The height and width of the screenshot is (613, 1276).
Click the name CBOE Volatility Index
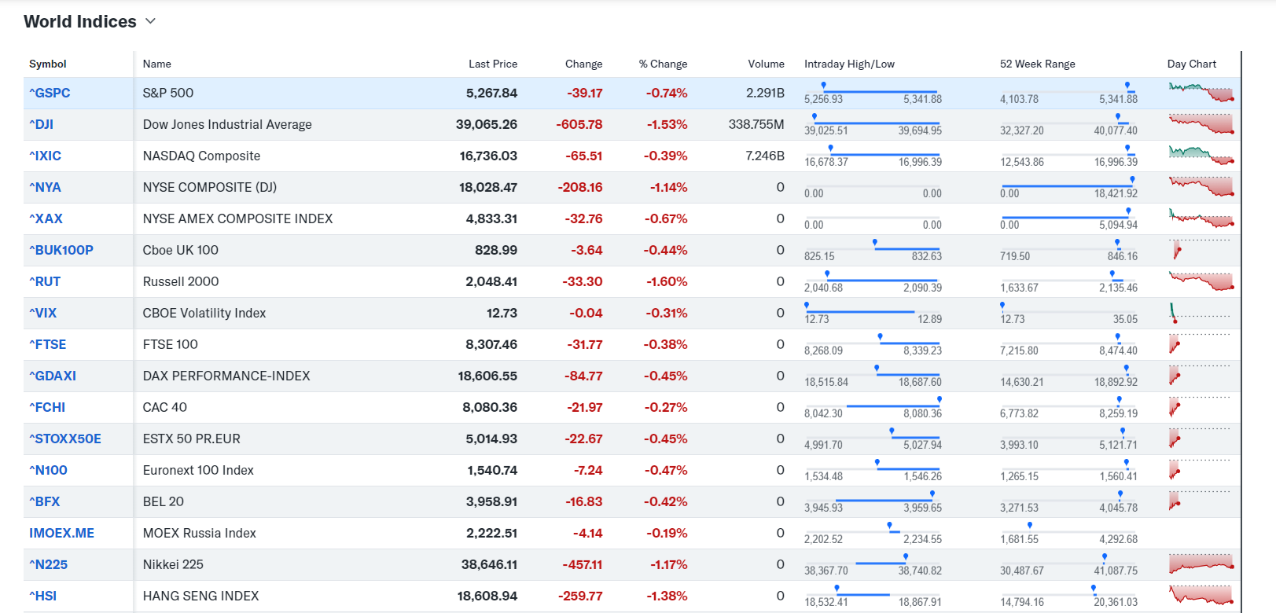pyautogui.click(x=204, y=313)
